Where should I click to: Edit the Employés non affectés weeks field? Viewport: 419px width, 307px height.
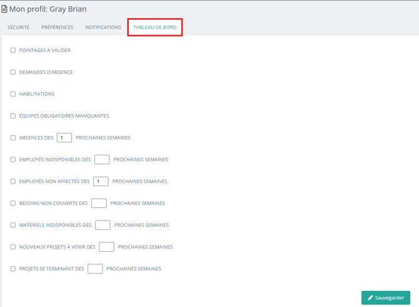click(101, 182)
